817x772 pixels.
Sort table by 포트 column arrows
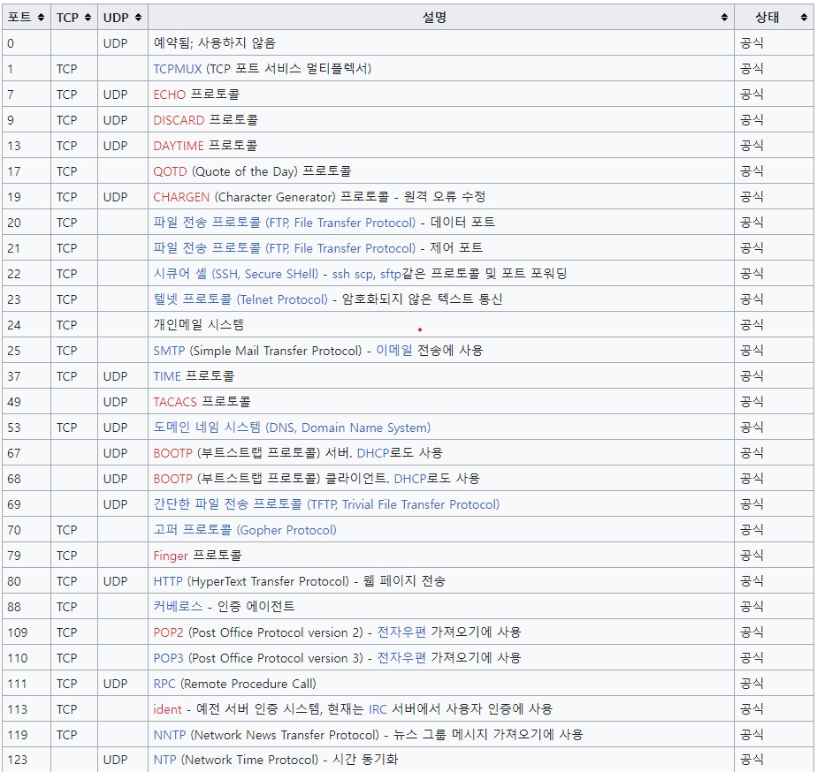41,18
